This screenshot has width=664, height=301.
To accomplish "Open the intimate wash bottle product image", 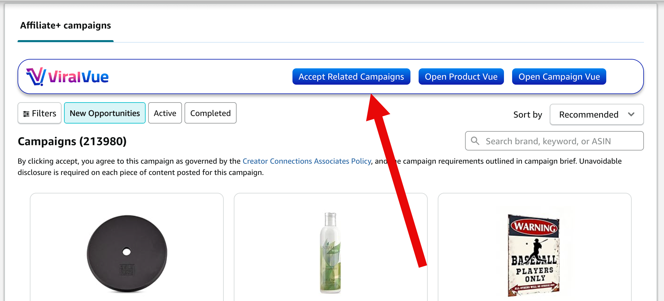I will (x=330, y=253).
